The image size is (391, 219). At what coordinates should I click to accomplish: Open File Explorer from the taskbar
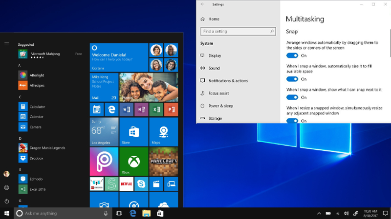click(146, 213)
